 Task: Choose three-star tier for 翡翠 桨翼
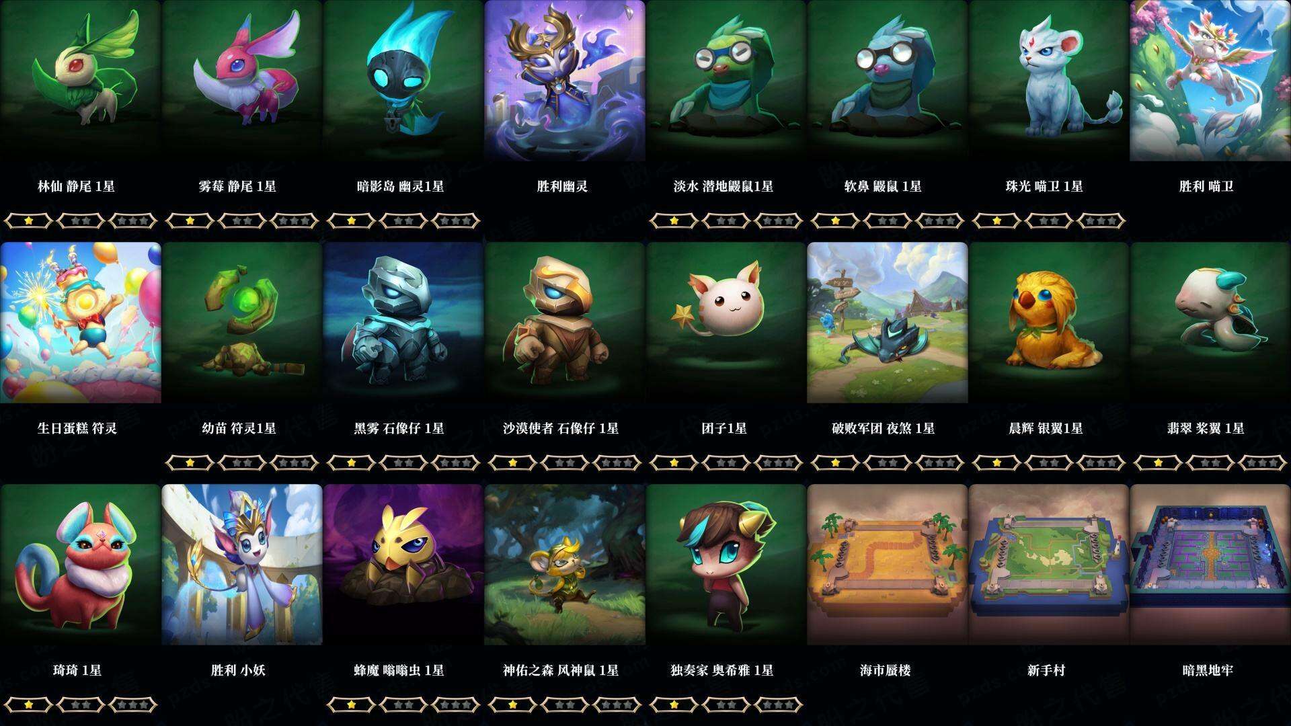1263,462
